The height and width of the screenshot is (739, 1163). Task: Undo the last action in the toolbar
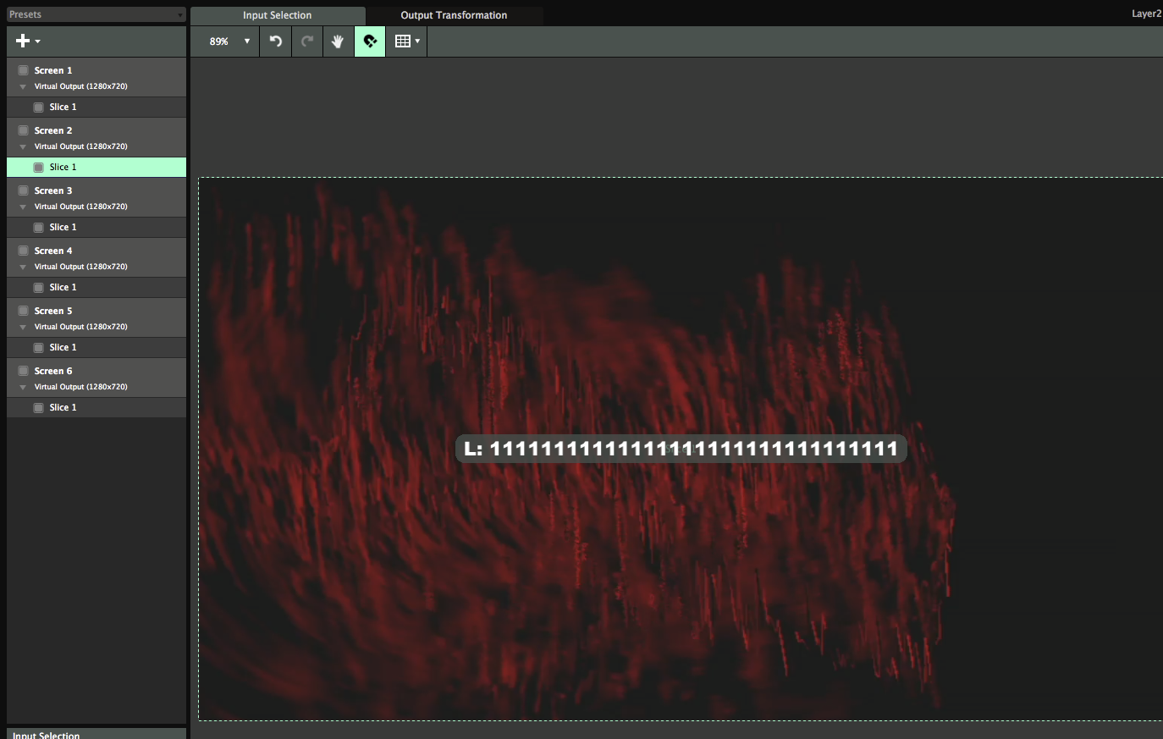276,41
